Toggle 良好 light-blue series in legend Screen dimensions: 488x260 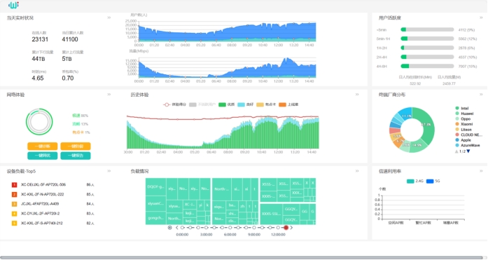coord(246,104)
